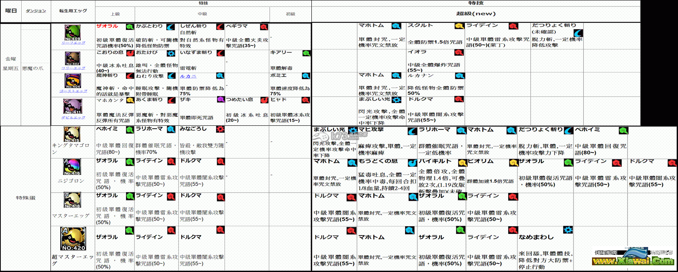Click the red icon next to いなずま斬り

tap(221, 53)
